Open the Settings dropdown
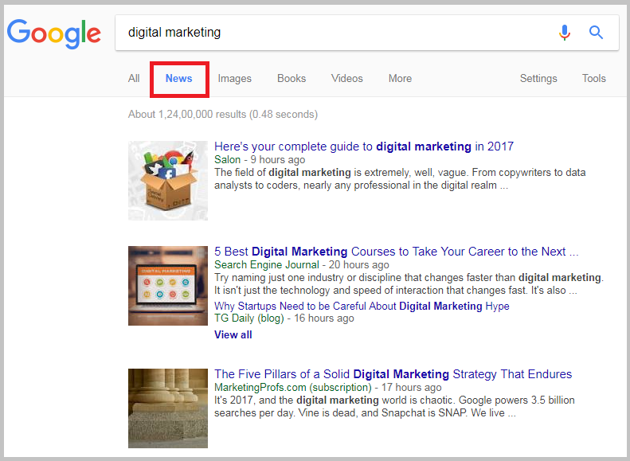The width and height of the screenshot is (630, 461). [538, 78]
